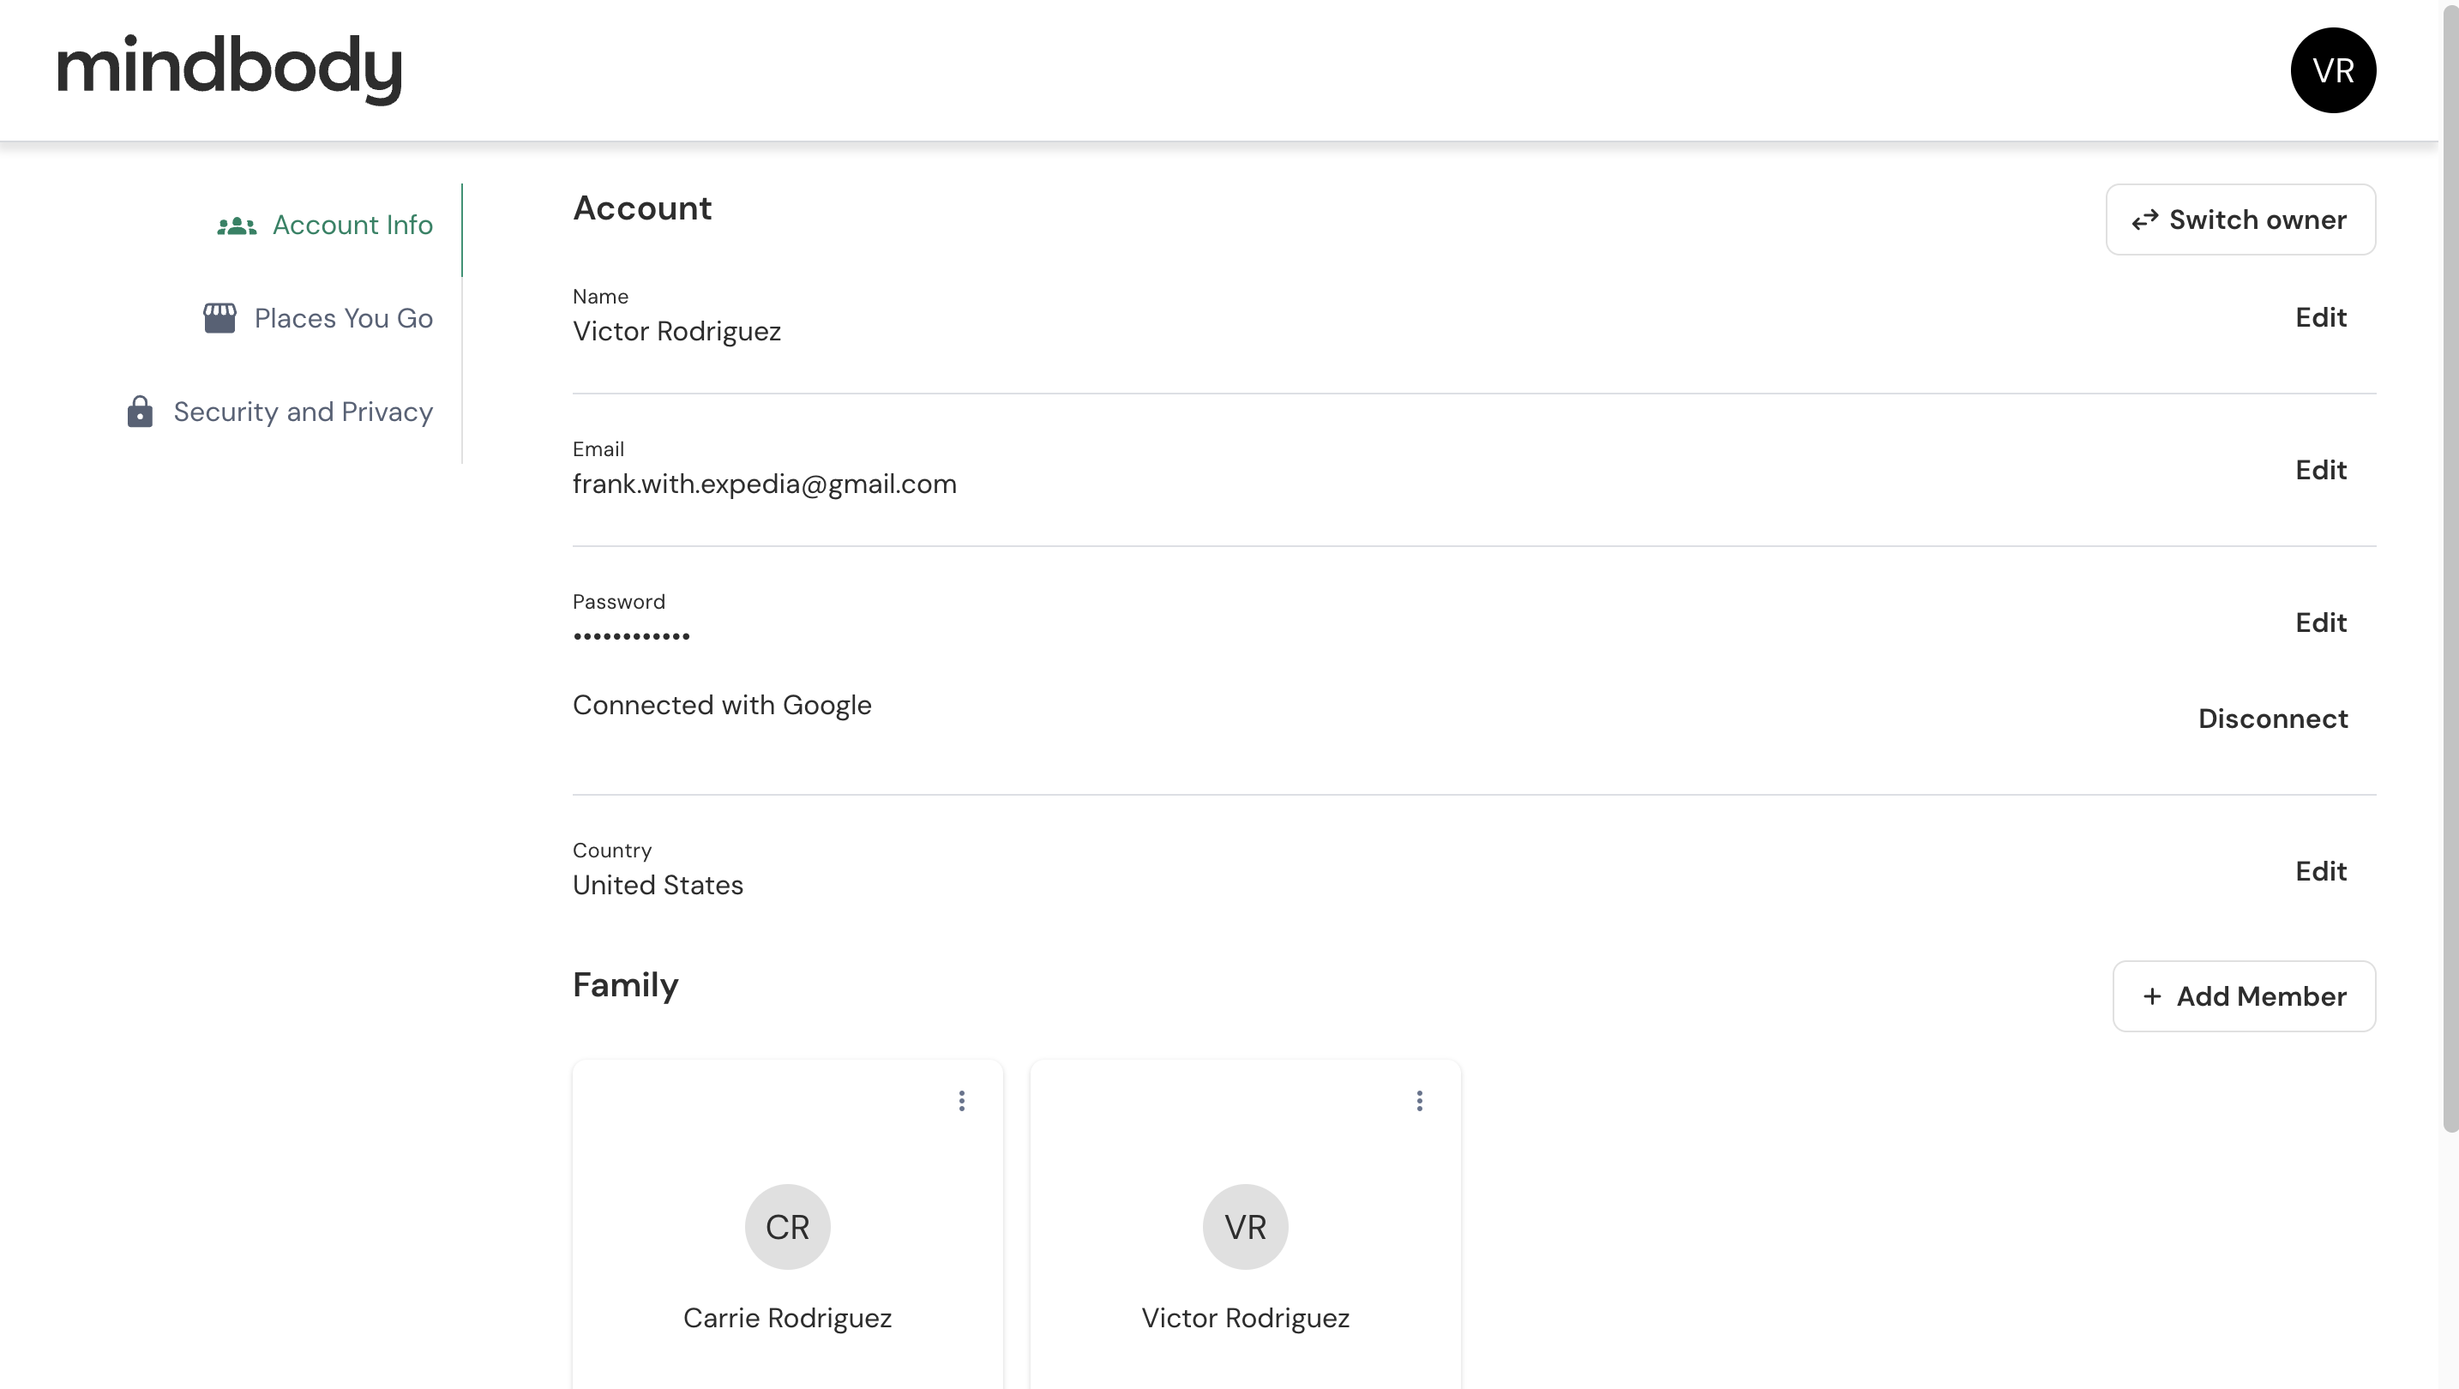The width and height of the screenshot is (2459, 1389).
Task: Click the name value Victor Rodriguez in Account
Action: pos(676,331)
